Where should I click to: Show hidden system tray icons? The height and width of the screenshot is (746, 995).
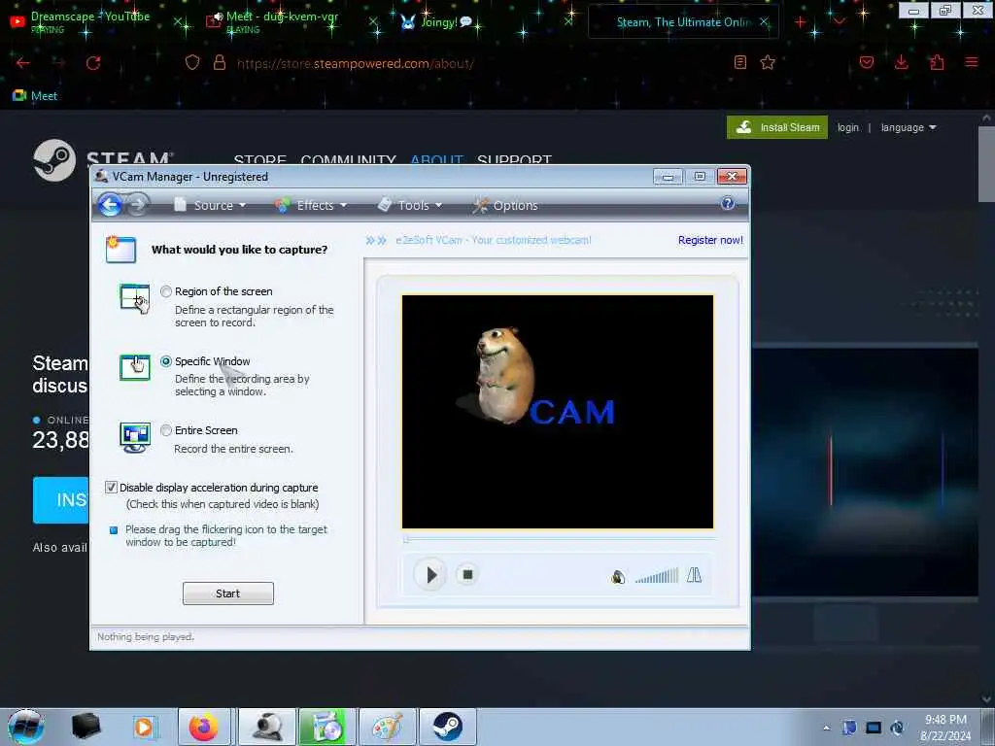coord(826,729)
